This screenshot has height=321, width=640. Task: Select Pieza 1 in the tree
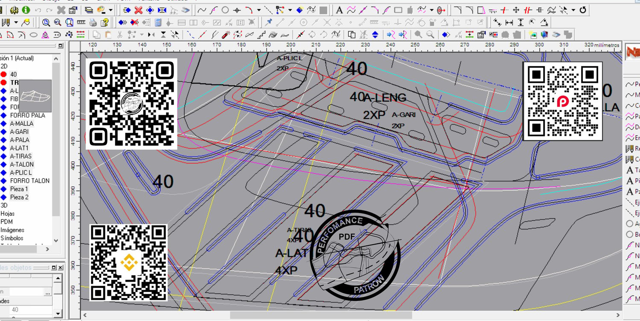(19, 189)
